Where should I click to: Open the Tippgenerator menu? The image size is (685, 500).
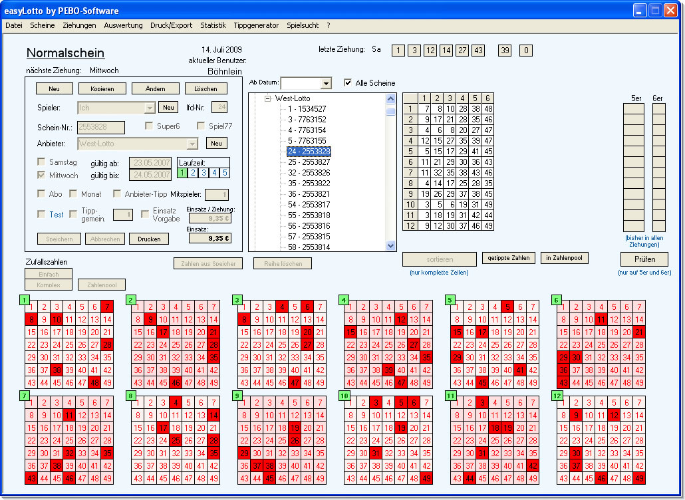256,25
